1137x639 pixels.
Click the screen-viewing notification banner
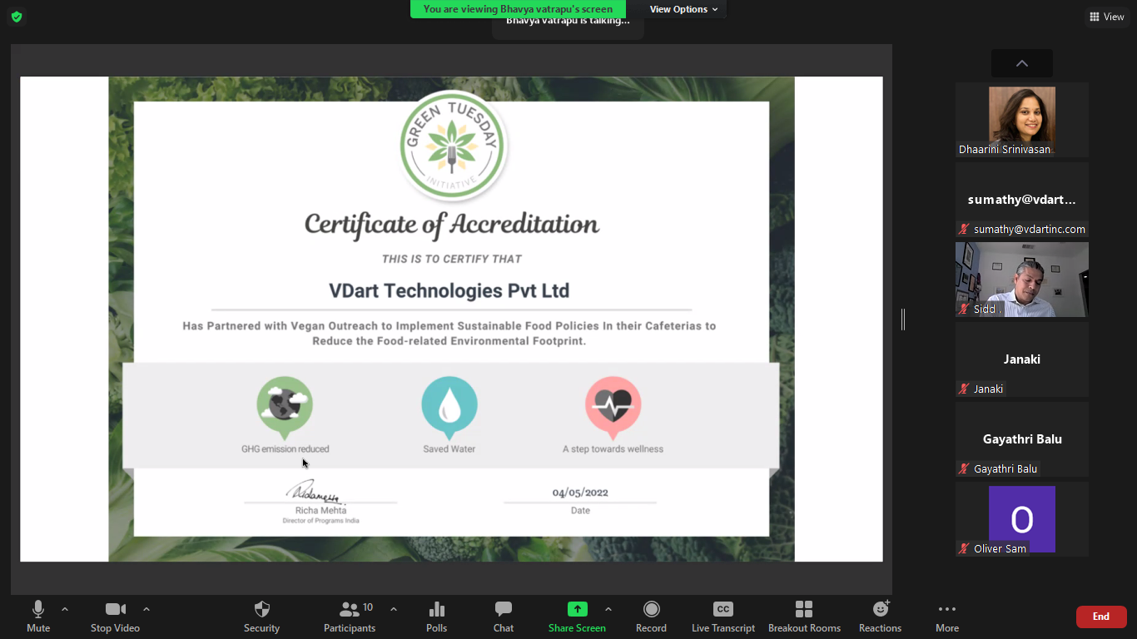518,9
